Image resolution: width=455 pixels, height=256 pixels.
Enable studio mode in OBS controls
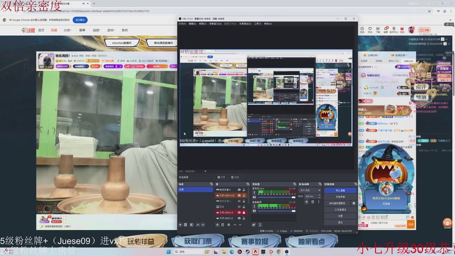point(340,209)
